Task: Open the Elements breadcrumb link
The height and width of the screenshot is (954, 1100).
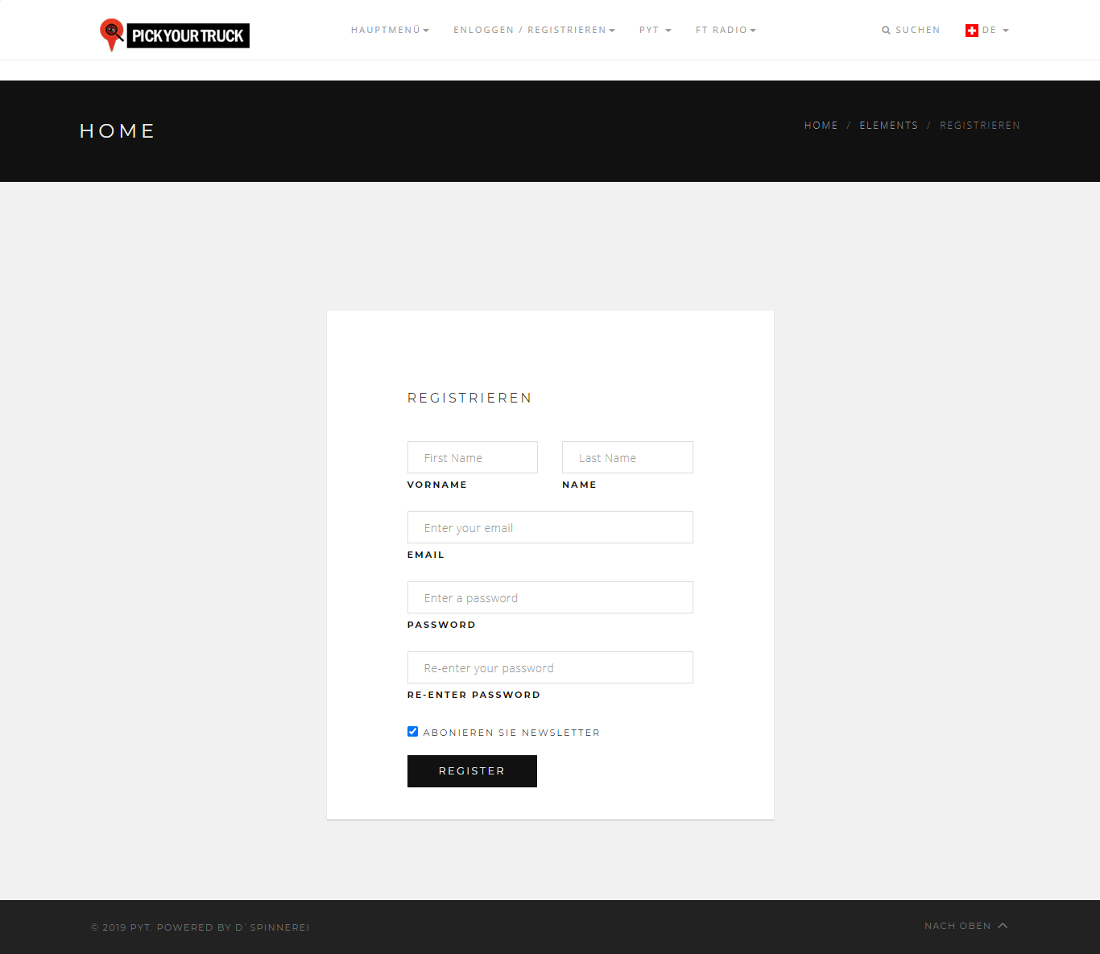Action: [888, 126]
